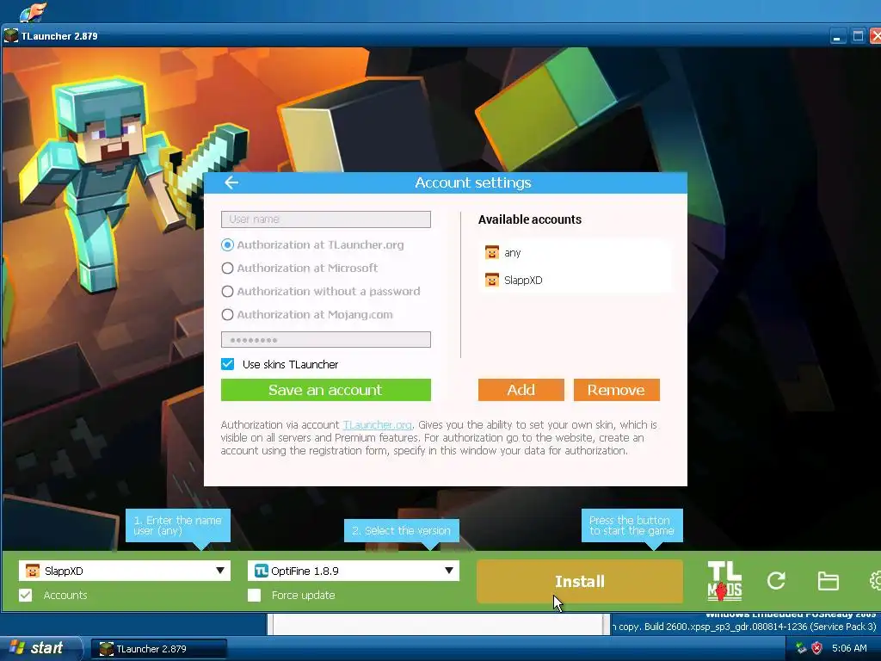Select Authorization without a password
The image size is (881, 661).
[227, 291]
